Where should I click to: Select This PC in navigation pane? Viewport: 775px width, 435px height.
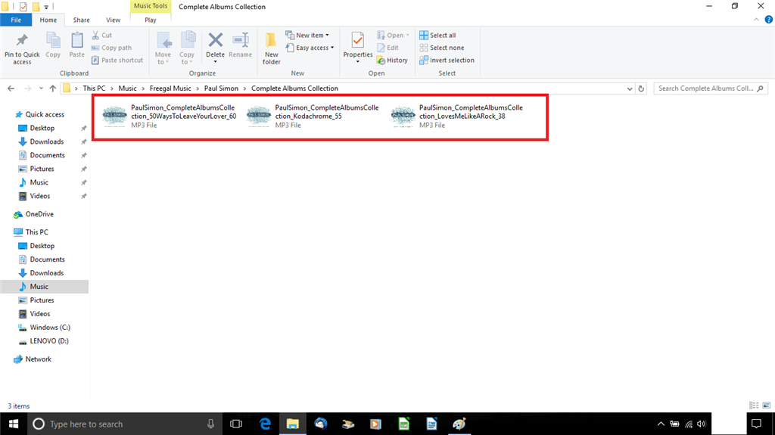36,231
